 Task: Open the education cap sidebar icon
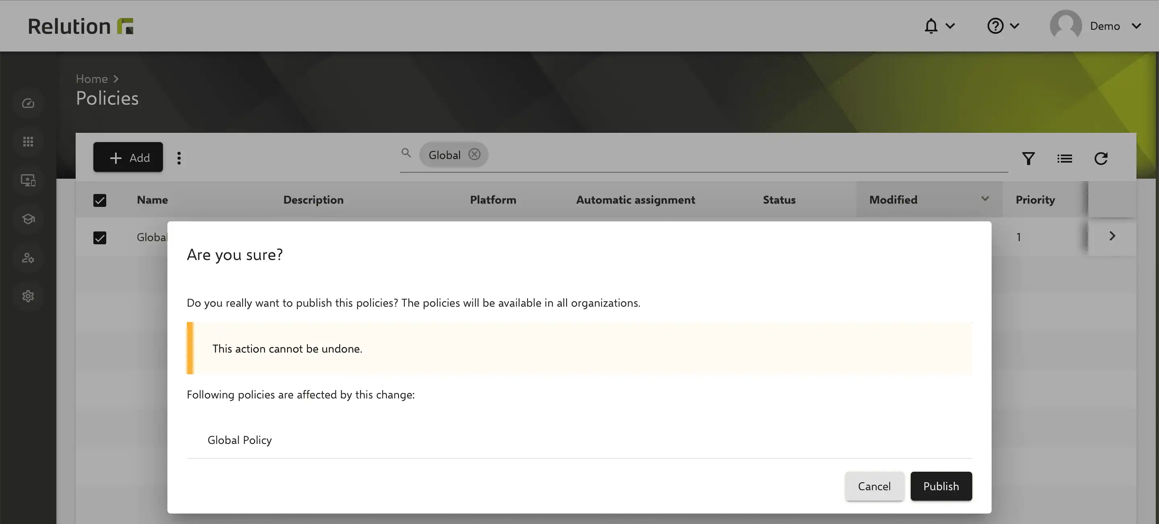[x=28, y=219]
